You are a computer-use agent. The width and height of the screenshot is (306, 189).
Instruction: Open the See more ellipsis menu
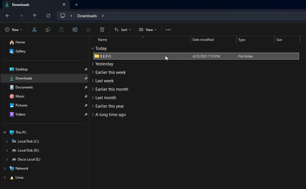(x=168, y=30)
